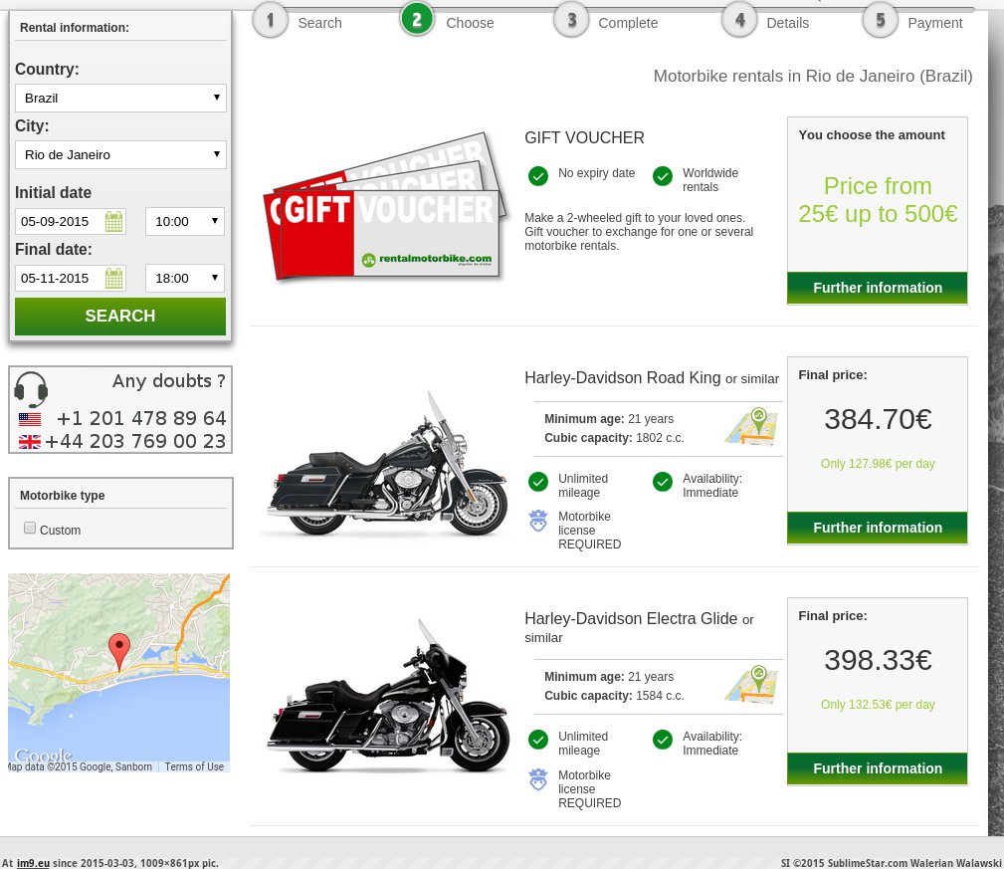The height and width of the screenshot is (869, 1004).
Task: Click the headset support icon
Action: point(31,389)
